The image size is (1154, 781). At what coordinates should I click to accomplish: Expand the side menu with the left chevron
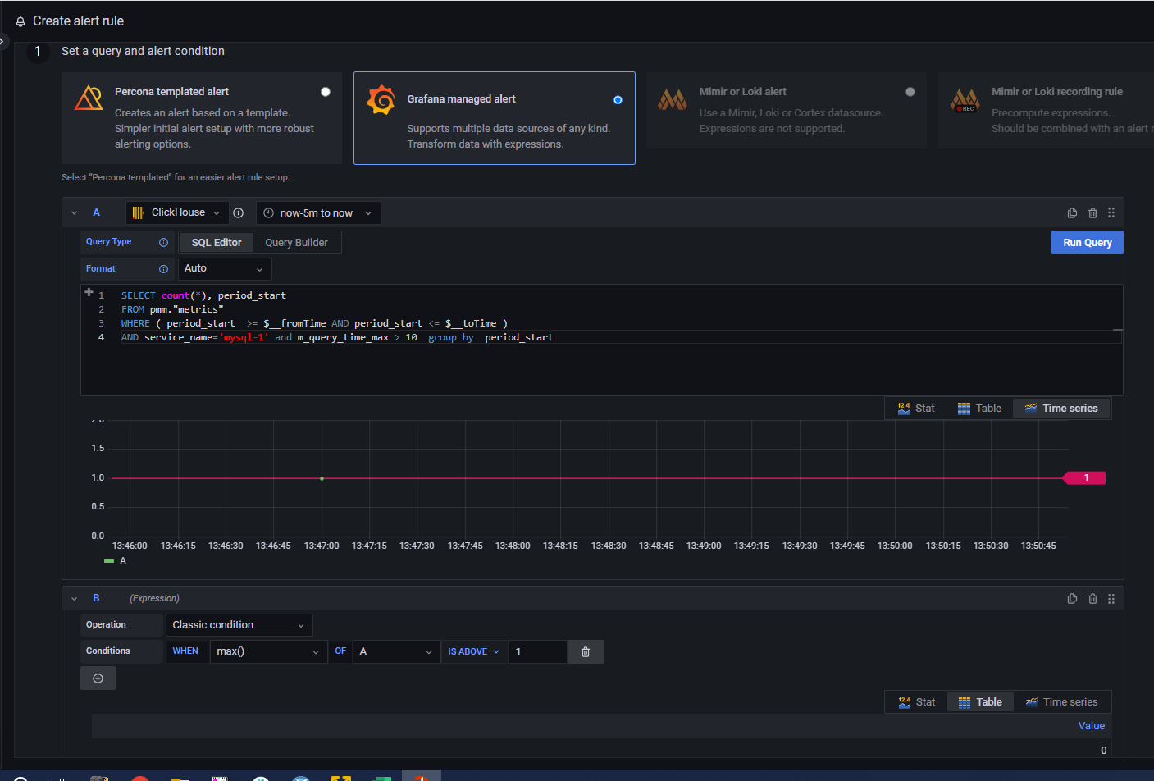point(3,40)
